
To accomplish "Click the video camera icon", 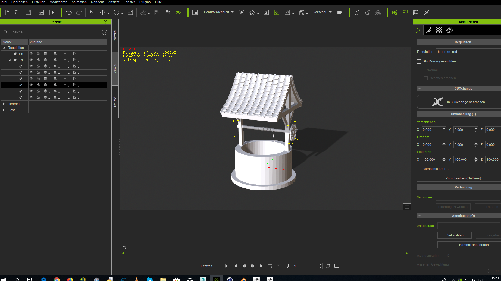I will pyautogui.click(x=340, y=12).
